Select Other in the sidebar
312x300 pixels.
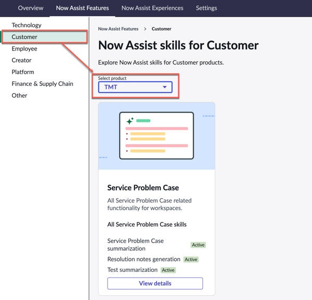point(19,95)
